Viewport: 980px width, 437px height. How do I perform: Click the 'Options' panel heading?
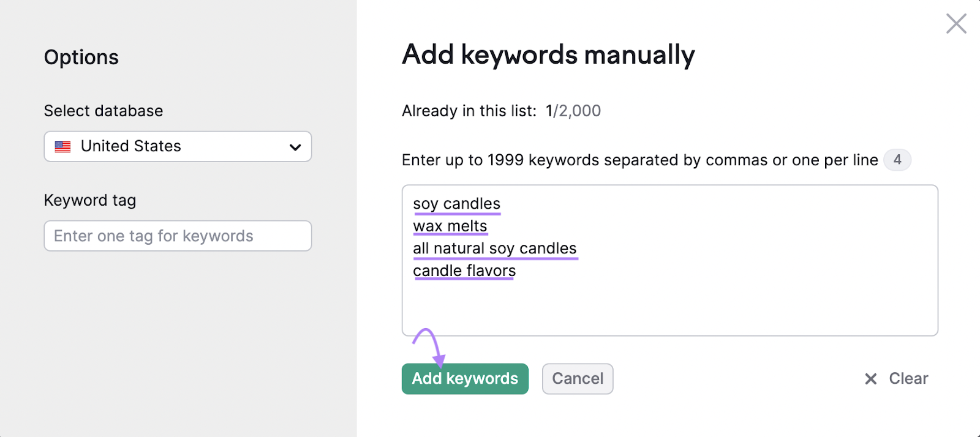pos(81,57)
